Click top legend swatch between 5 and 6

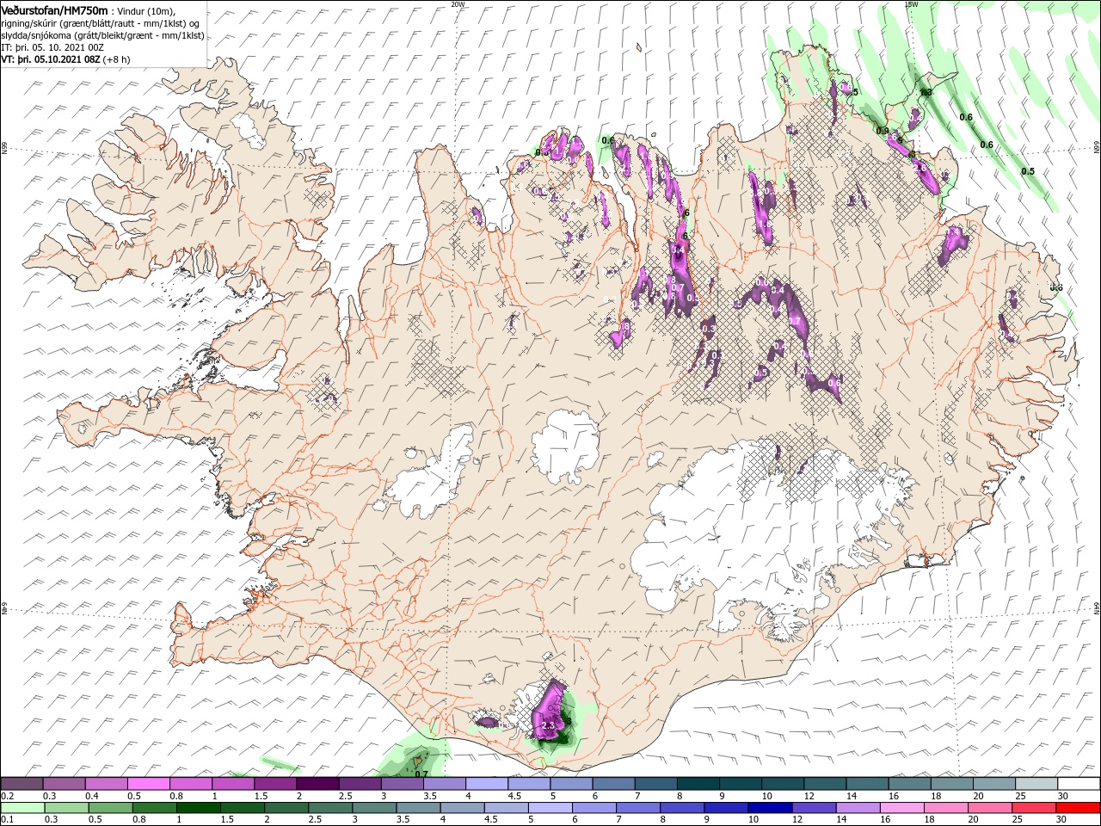(570, 784)
